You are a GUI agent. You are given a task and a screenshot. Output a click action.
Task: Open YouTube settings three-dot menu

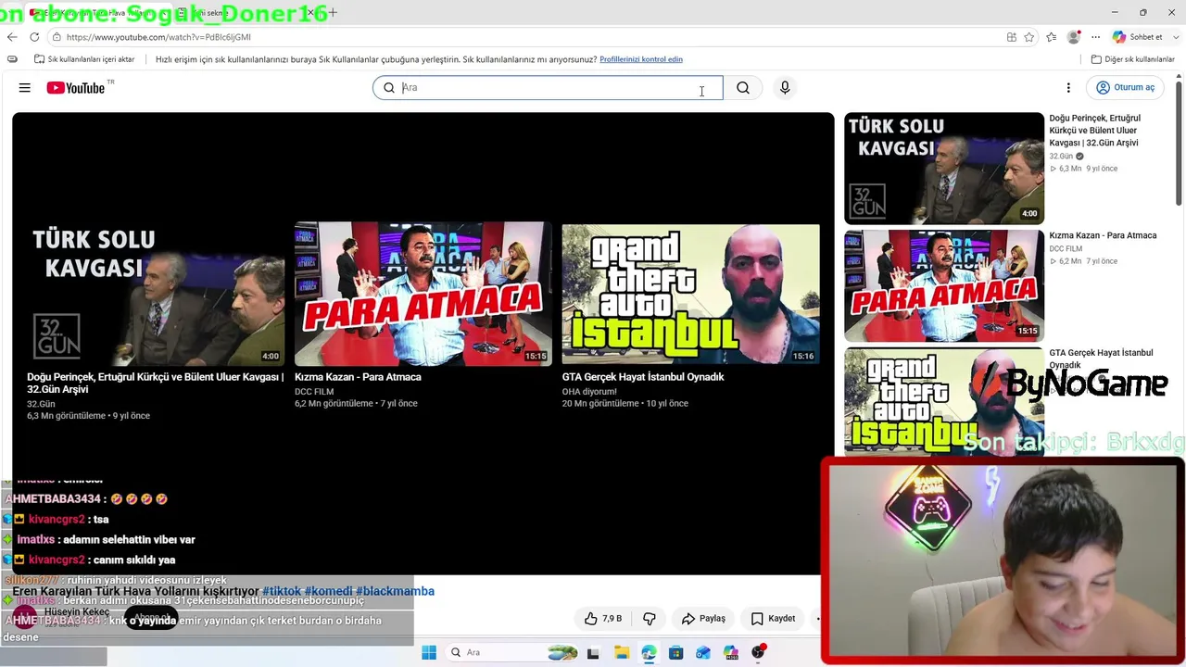pyautogui.click(x=1068, y=88)
